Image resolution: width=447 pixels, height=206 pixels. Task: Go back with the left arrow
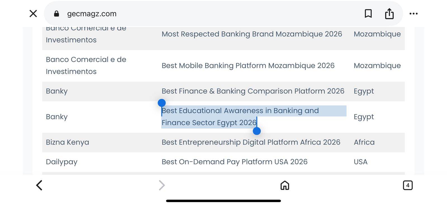[39, 185]
